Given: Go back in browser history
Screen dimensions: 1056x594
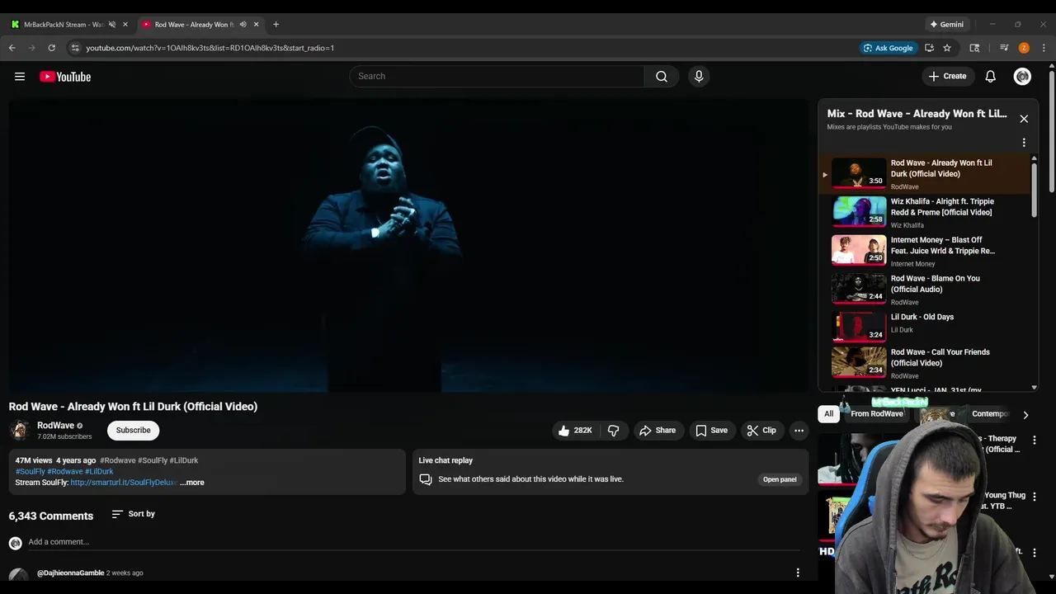Looking at the screenshot, I should point(12,48).
